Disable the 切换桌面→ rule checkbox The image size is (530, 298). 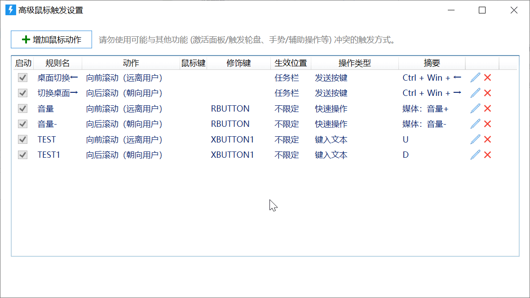[x=22, y=93]
